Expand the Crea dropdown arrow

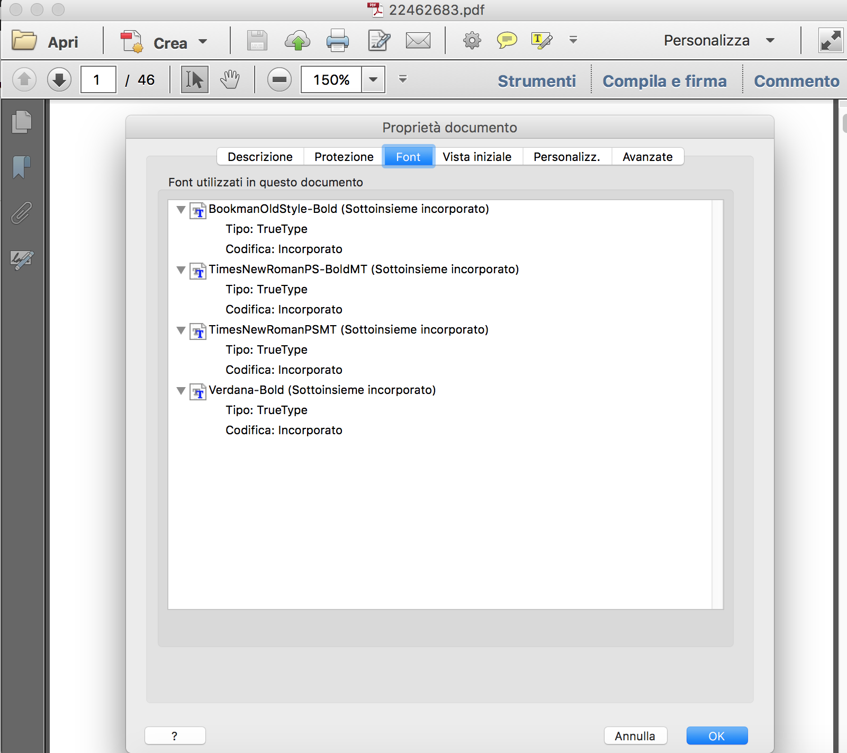(x=203, y=41)
